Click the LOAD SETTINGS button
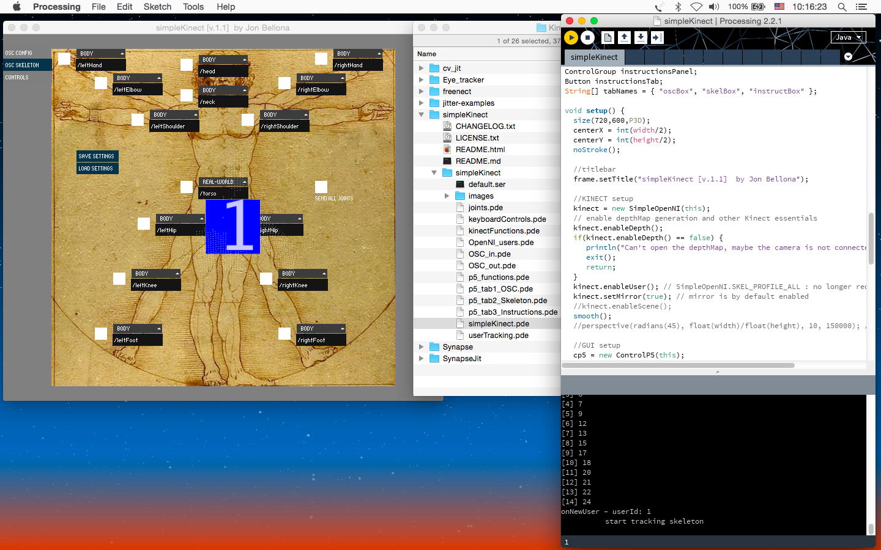881x550 pixels. (x=96, y=169)
